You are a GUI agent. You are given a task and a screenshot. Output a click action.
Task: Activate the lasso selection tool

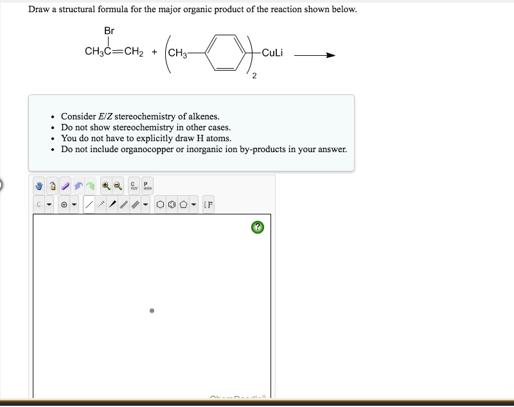[52, 187]
